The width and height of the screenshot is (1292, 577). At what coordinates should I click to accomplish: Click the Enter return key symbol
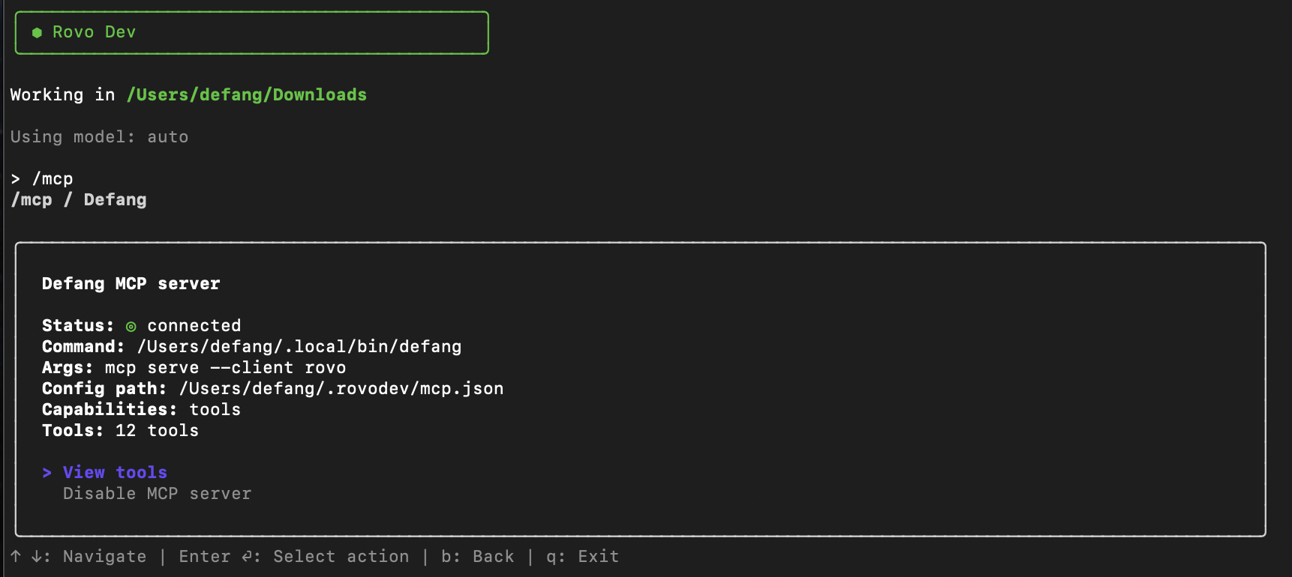click(247, 556)
